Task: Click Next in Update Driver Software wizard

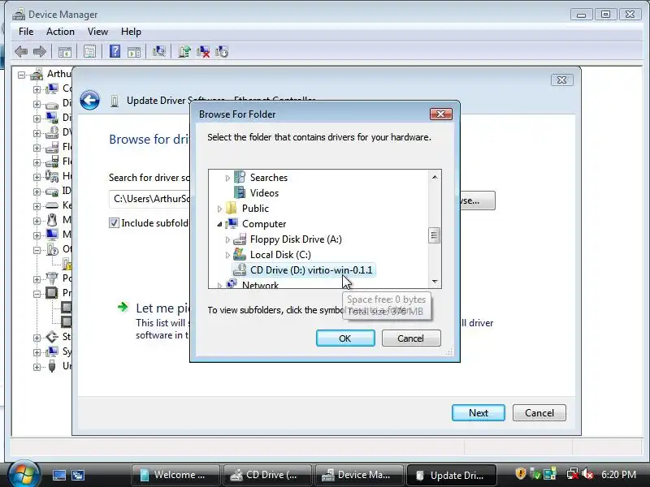Action: [x=479, y=412]
